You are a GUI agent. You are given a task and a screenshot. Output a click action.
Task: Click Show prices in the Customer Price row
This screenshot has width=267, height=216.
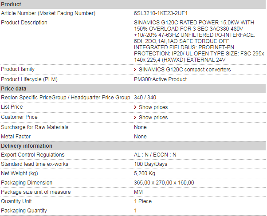(x=153, y=118)
